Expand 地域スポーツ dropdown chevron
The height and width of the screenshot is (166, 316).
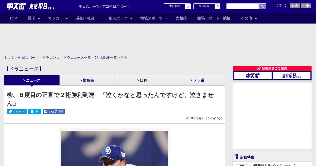(x=166, y=18)
